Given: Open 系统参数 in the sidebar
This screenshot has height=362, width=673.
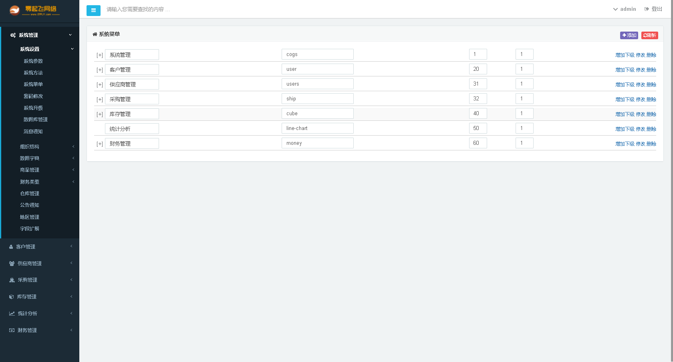Looking at the screenshot, I should pyautogui.click(x=33, y=61).
